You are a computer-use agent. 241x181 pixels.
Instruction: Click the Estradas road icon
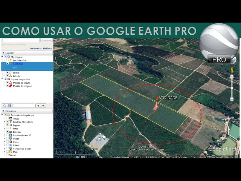pyautogui.click(x=11, y=132)
